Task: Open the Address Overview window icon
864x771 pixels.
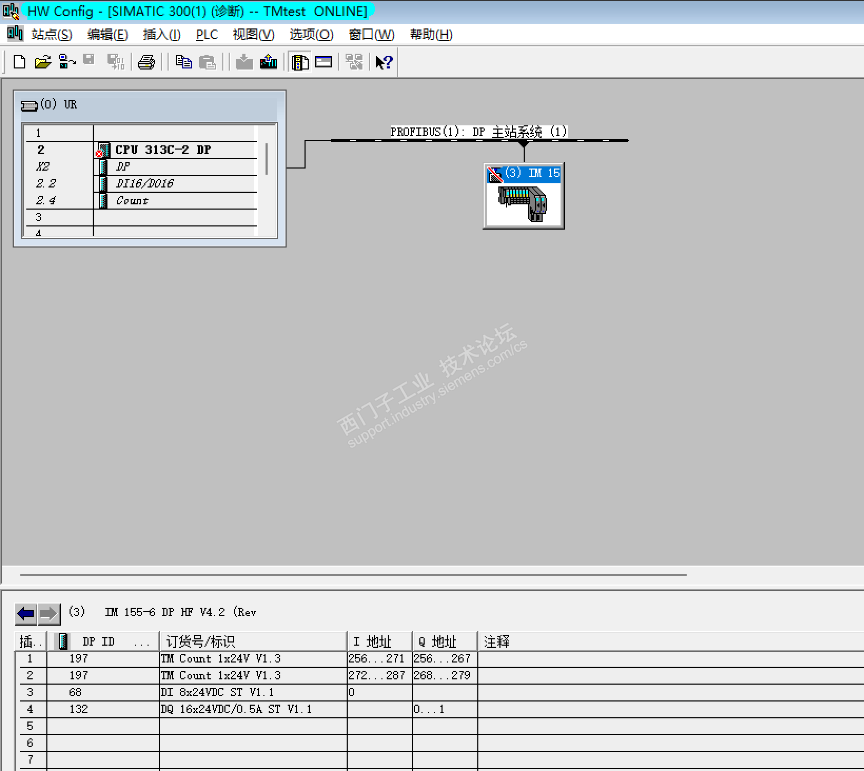Action: tap(323, 62)
